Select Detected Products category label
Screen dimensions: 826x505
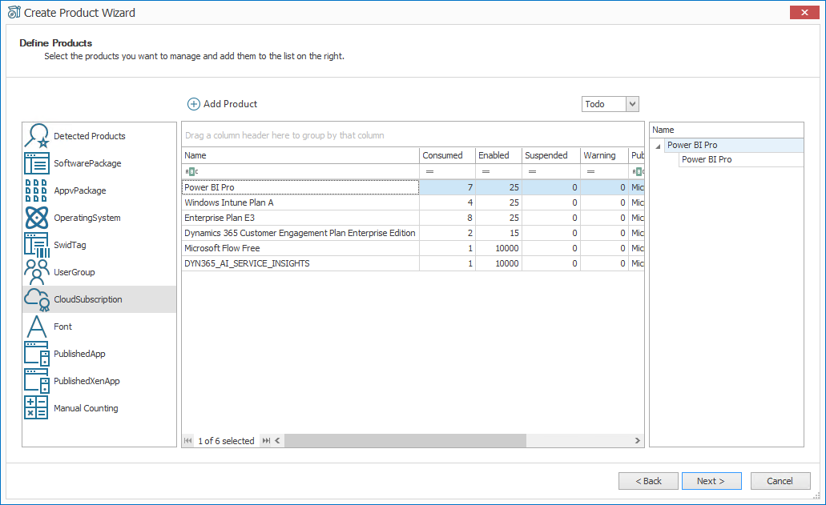90,136
